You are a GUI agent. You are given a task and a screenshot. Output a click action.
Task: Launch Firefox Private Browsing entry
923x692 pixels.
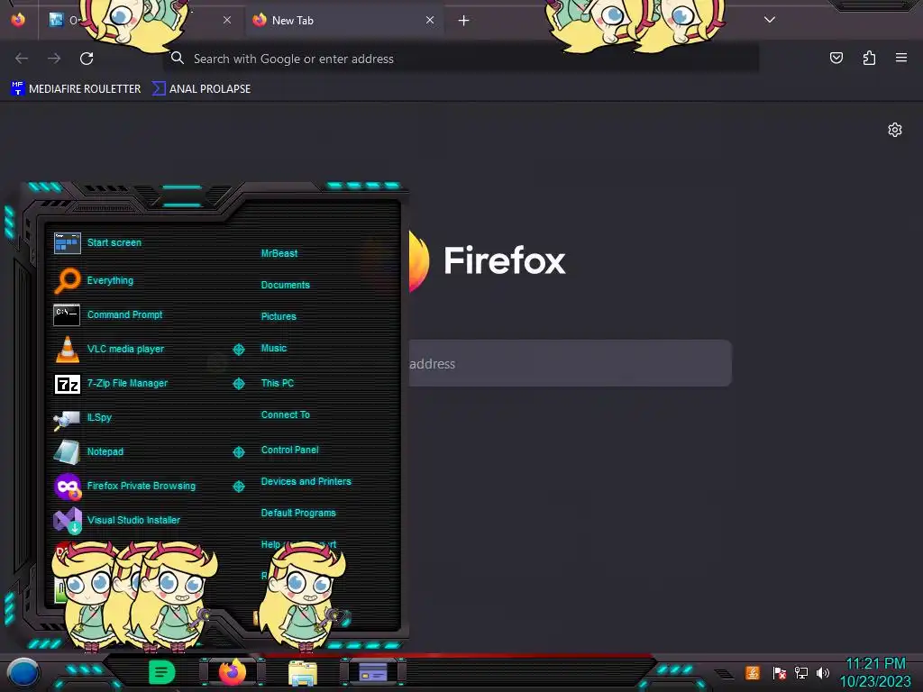point(142,486)
